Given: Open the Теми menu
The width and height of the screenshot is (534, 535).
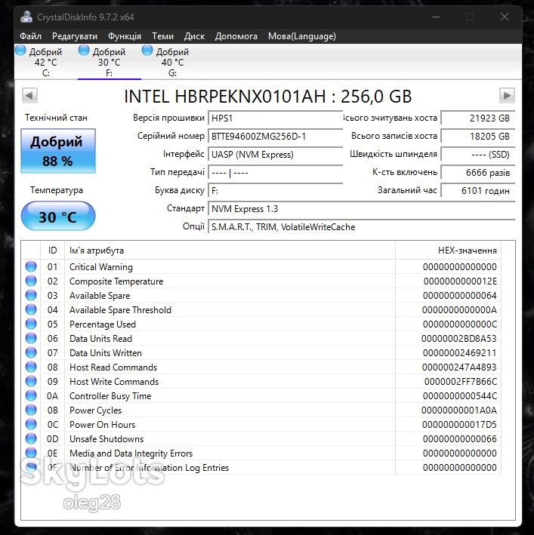Looking at the screenshot, I should point(162,36).
